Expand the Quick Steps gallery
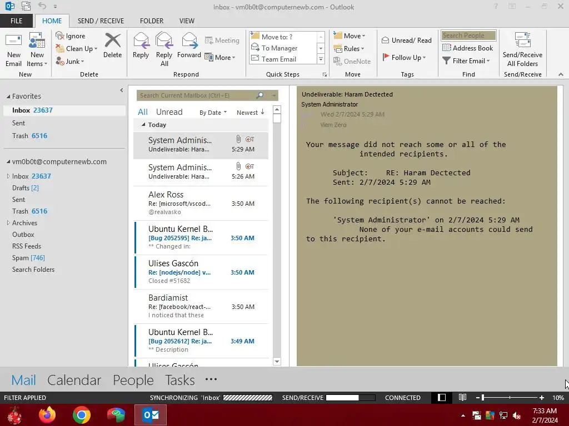Image resolution: width=569 pixels, height=426 pixels. [321, 59]
